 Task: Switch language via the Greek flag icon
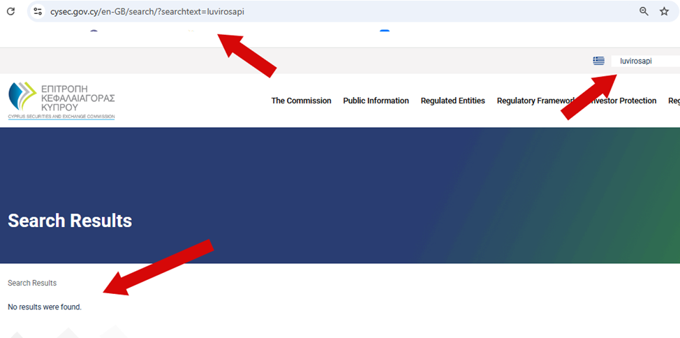598,61
